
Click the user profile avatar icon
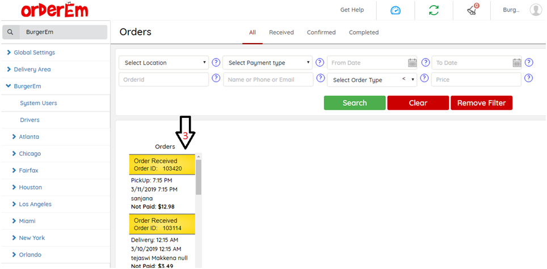[x=535, y=10]
